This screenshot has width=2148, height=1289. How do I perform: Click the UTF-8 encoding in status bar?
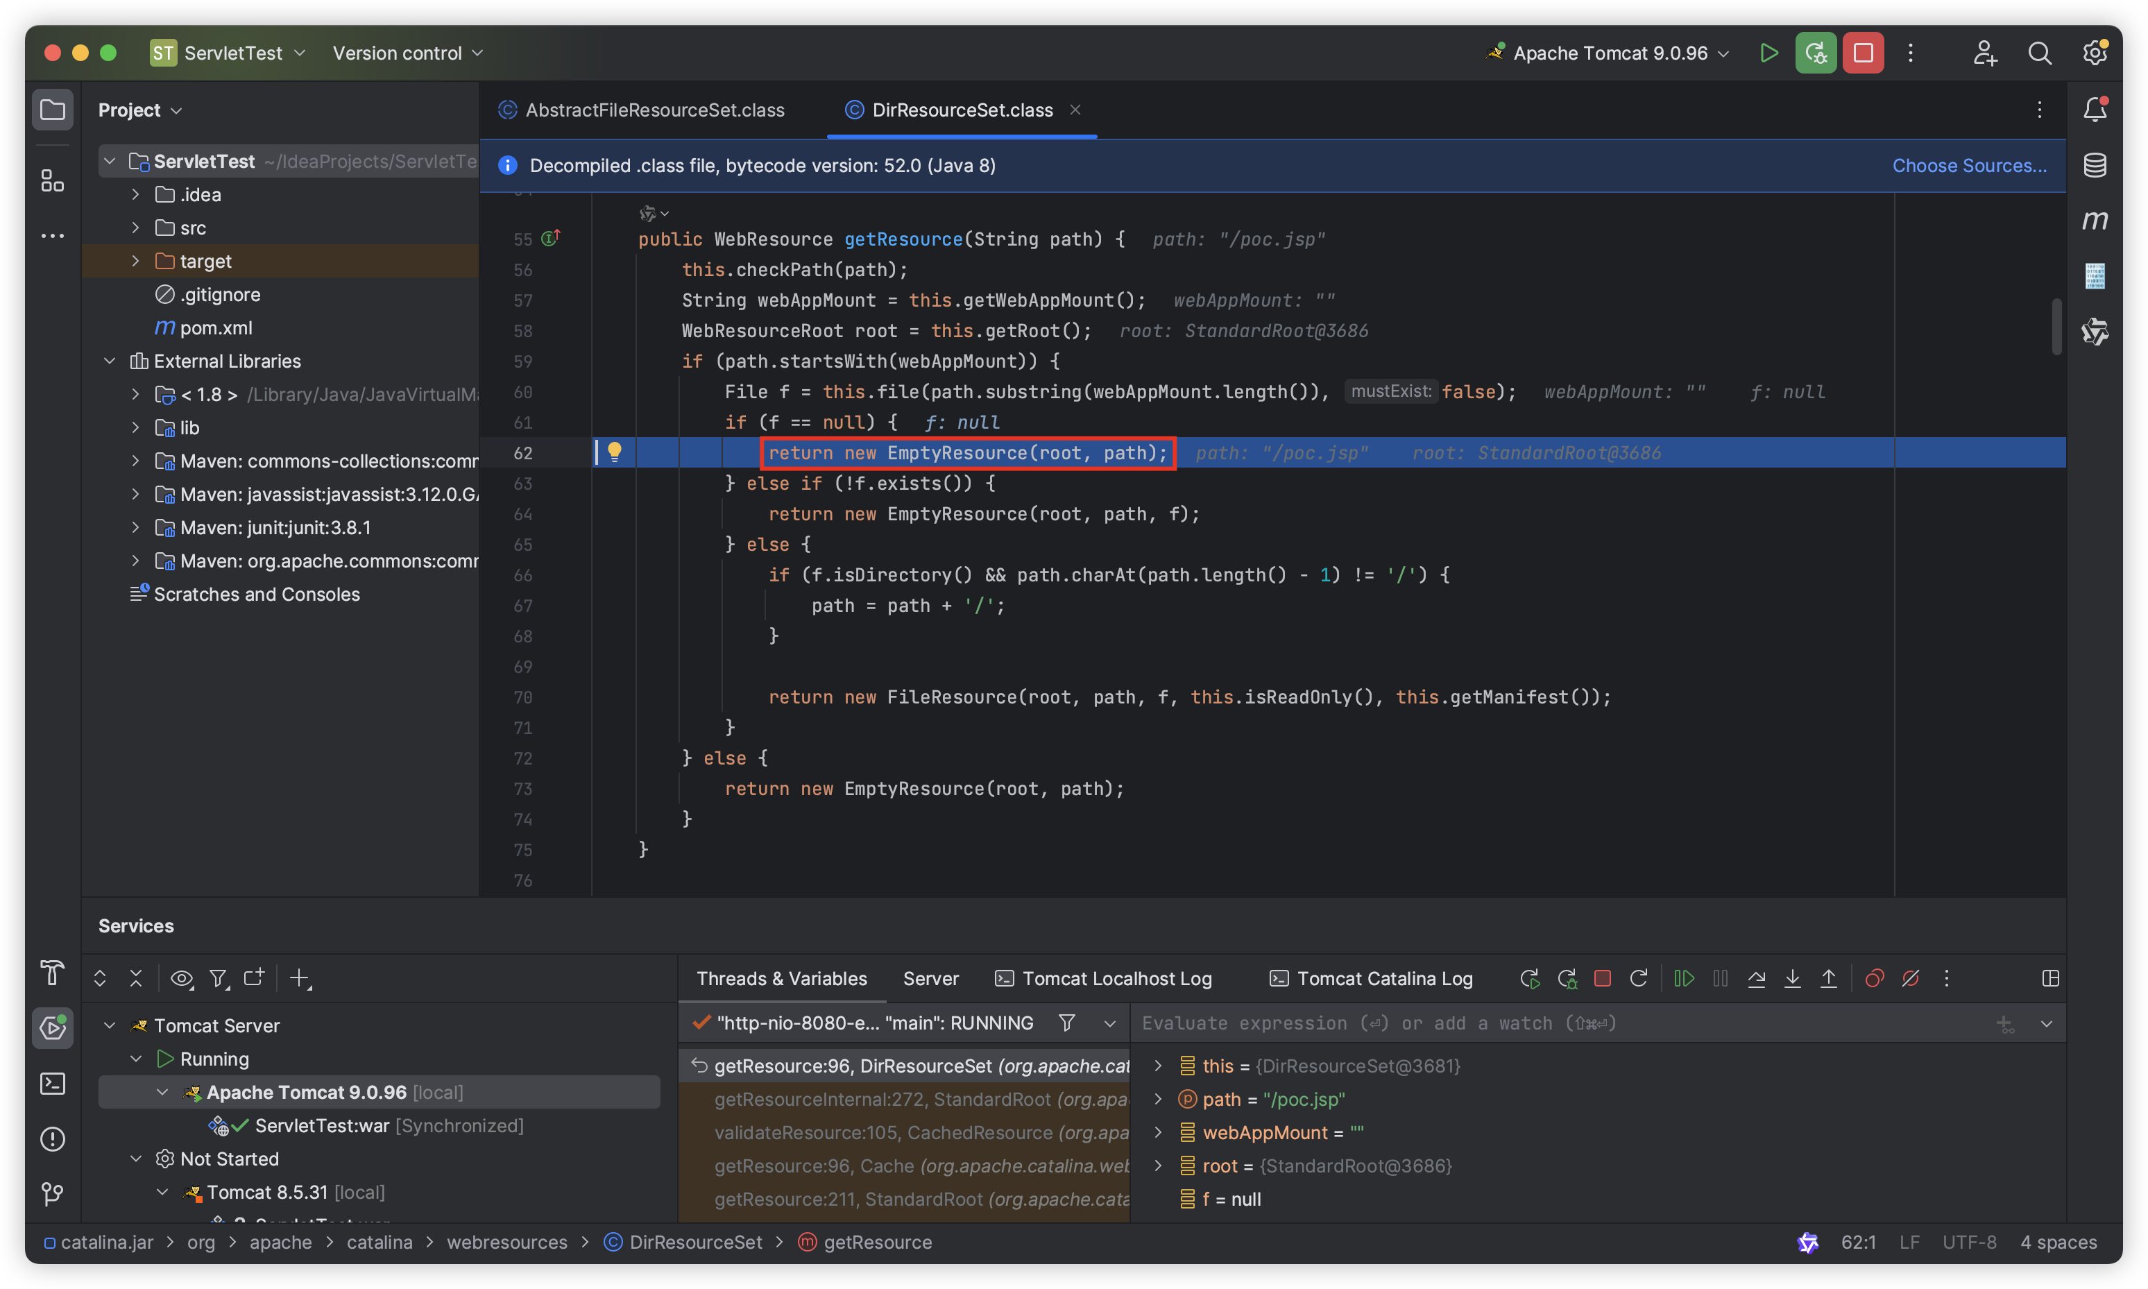[1969, 1243]
